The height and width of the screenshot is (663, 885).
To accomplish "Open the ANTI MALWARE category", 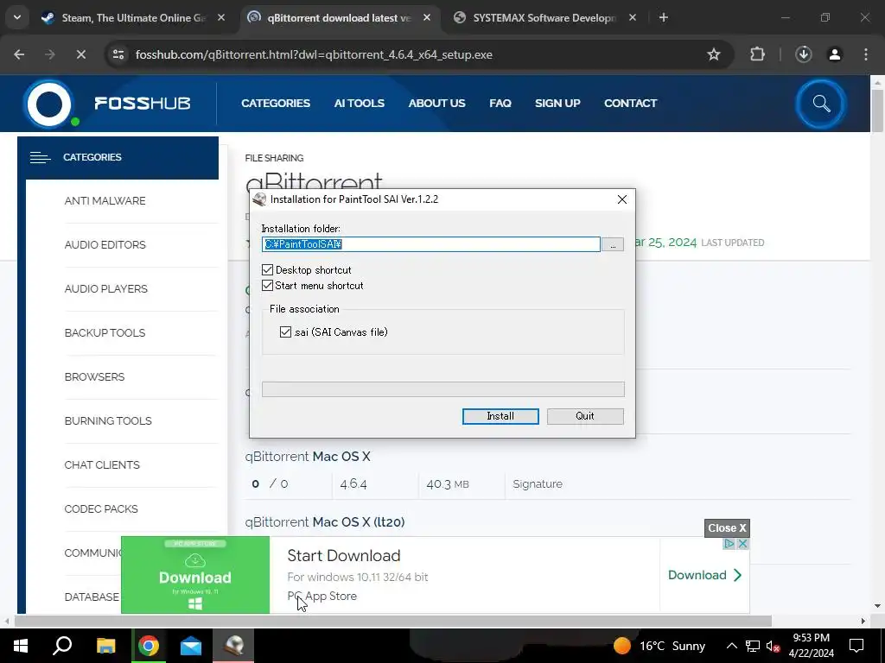I will pos(105,200).
